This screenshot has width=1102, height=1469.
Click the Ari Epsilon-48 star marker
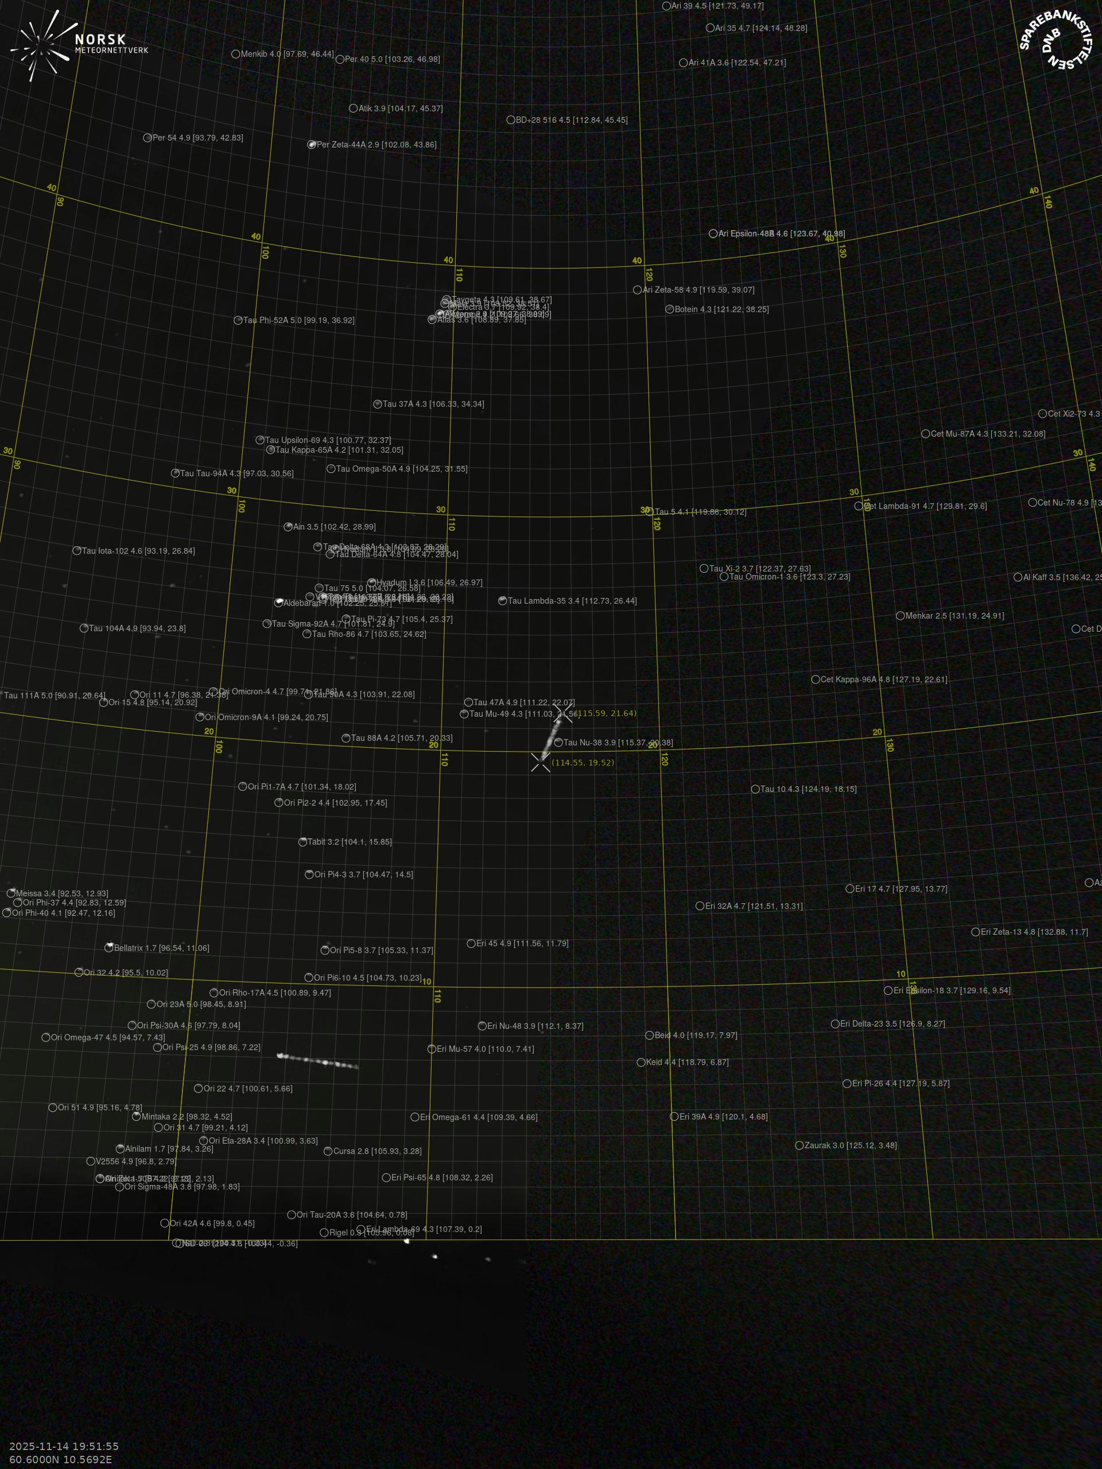713,233
